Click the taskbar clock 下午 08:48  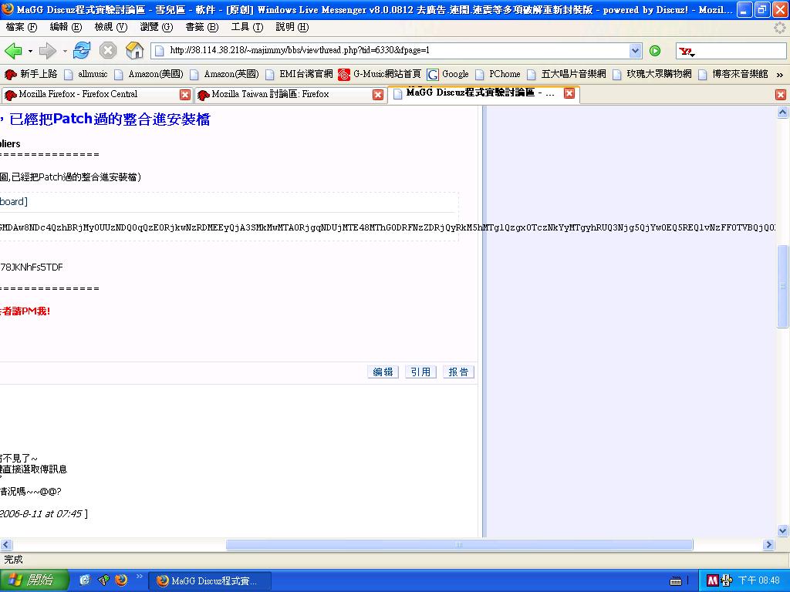pos(759,581)
